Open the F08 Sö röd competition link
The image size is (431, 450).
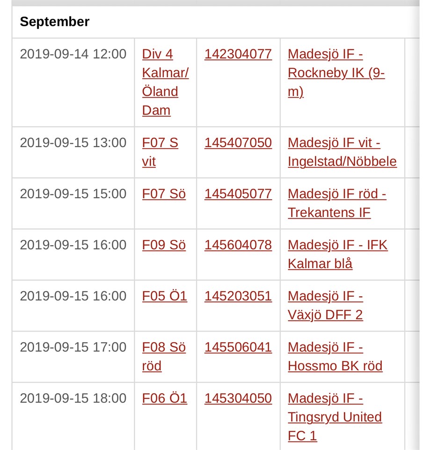163,347
